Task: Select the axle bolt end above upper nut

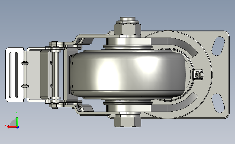Action: (128, 19)
